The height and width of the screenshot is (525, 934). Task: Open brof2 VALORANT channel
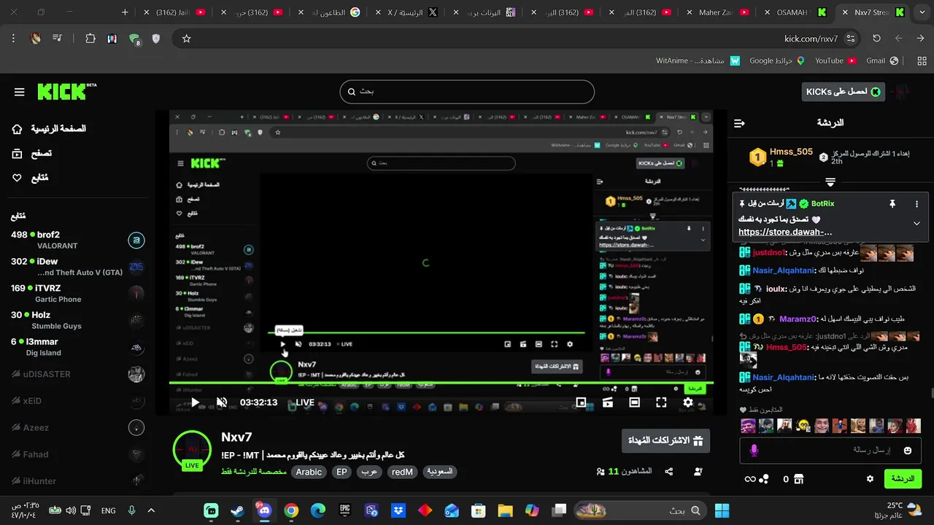click(x=77, y=240)
